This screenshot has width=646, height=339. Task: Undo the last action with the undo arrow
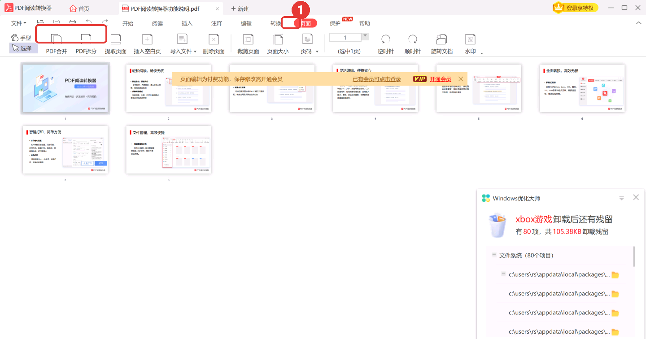89,23
